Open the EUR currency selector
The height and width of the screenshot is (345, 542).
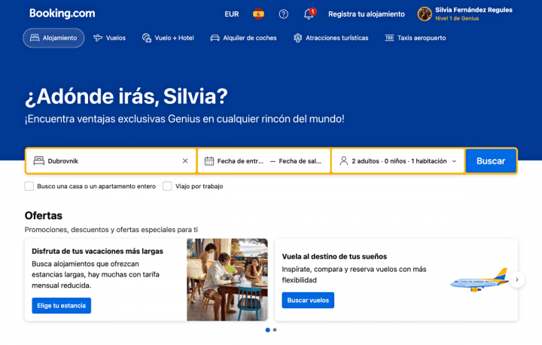click(x=232, y=14)
